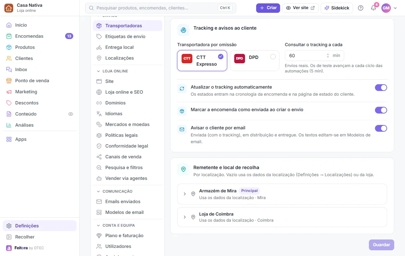Click the Inbox chat icon
The height and width of the screenshot is (256, 405).
(9, 69)
